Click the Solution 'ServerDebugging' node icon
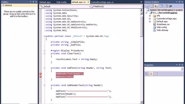This screenshot has width=185, height=104. [148, 10]
